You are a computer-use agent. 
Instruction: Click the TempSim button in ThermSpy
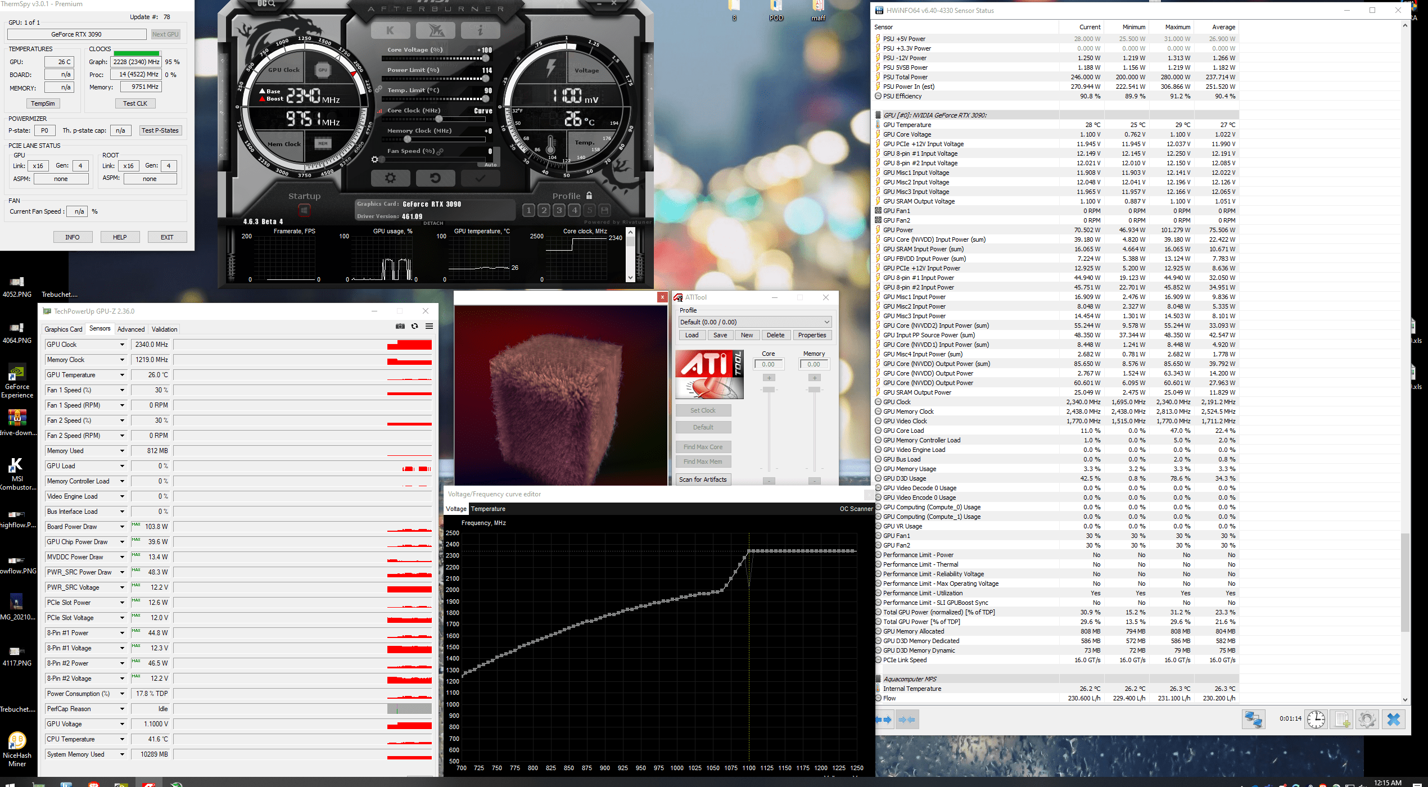point(43,103)
